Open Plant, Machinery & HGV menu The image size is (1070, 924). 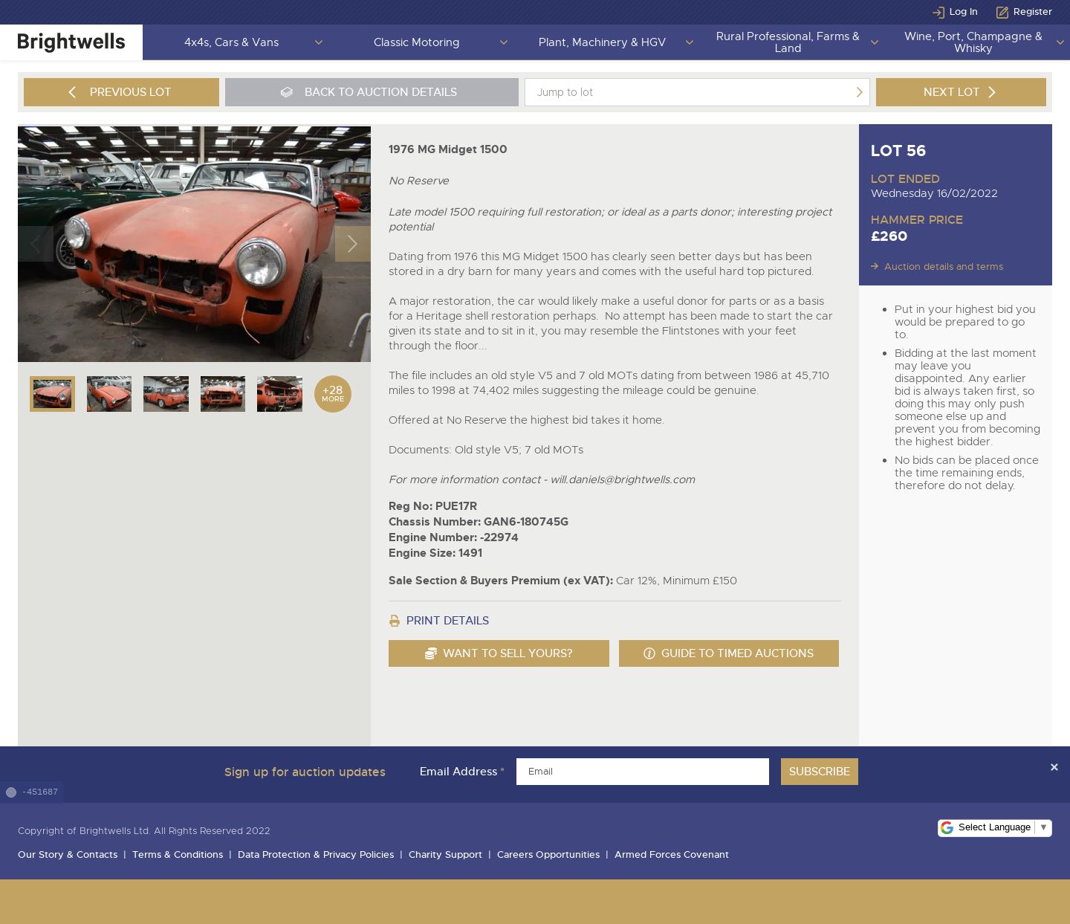tap(602, 42)
